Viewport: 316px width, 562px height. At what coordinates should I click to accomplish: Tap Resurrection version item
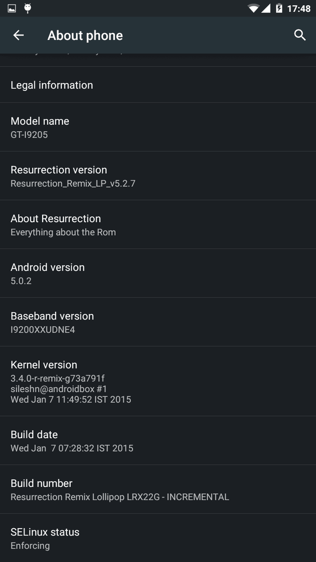click(x=158, y=176)
